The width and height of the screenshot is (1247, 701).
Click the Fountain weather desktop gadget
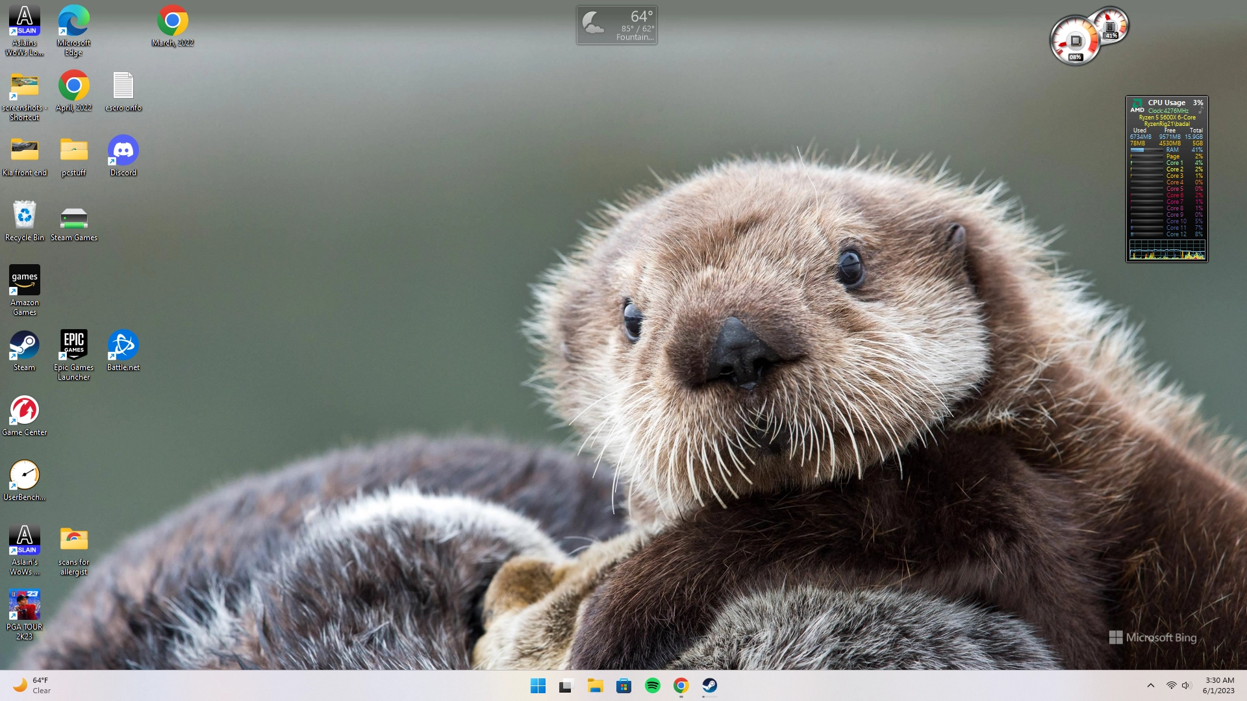point(616,25)
